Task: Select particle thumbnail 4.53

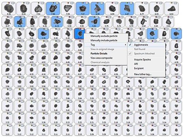Action: [31, 58]
